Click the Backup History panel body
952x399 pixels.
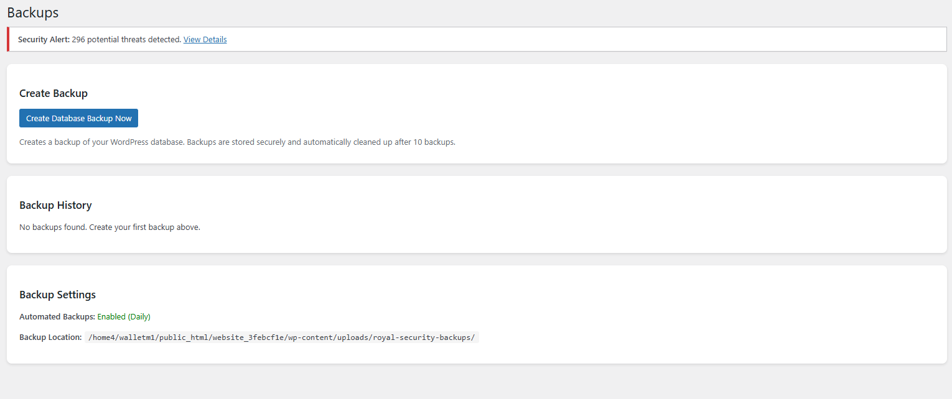pyautogui.click(x=476, y=214)
